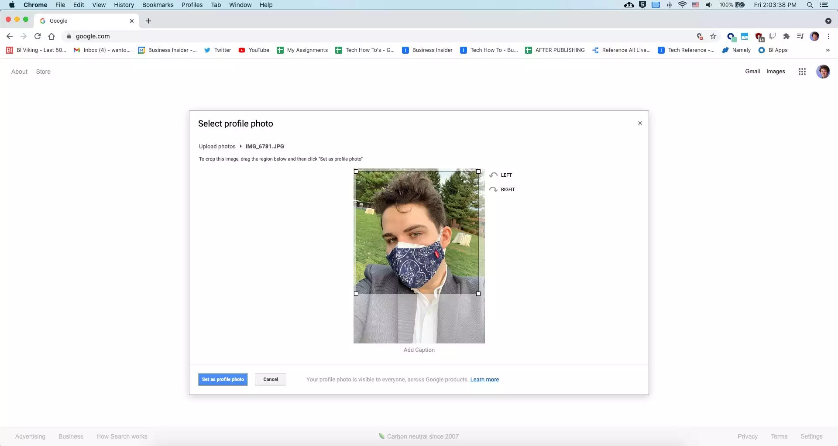Image resolution: width=838 pixels, height=446 pixels.
Task: Click the Chrome reload page icon
Action: point(38,36)
